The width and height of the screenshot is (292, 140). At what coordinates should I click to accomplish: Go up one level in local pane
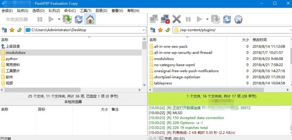click(19, 30)
